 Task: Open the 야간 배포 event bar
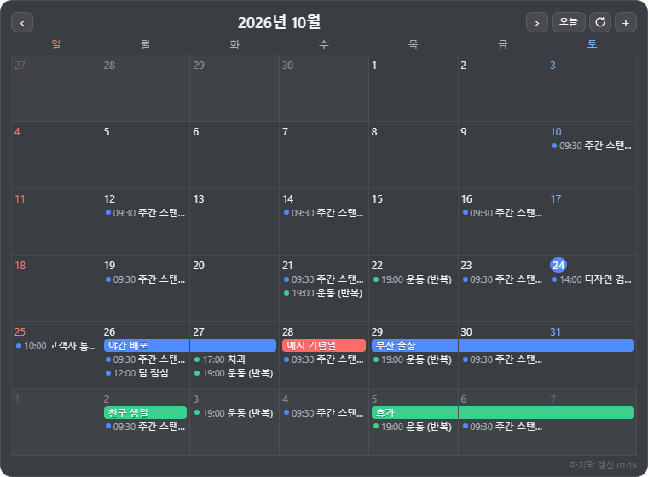coord(189,345)
